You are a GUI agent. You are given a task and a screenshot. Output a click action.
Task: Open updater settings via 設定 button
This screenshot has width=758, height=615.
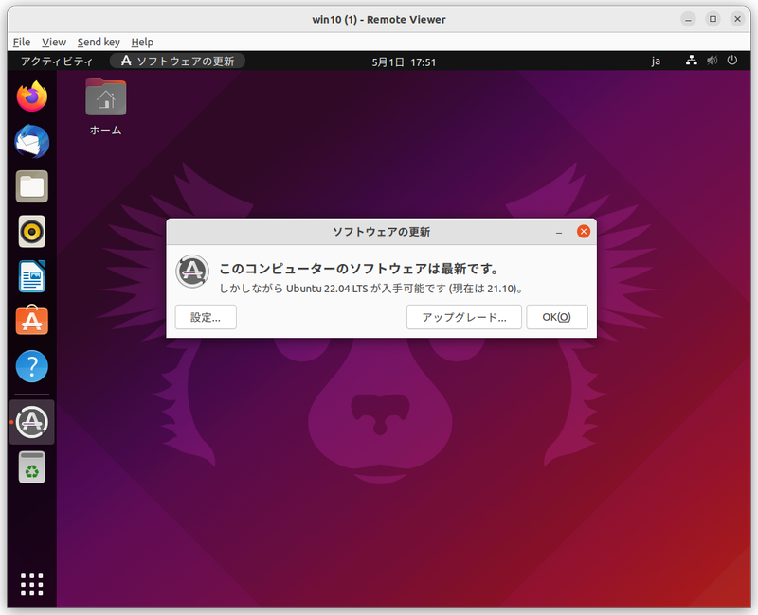[206, 317]
